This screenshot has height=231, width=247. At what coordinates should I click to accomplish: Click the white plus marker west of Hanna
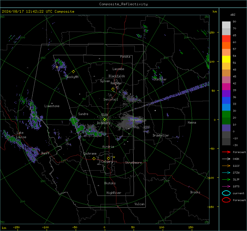point(155,110)
